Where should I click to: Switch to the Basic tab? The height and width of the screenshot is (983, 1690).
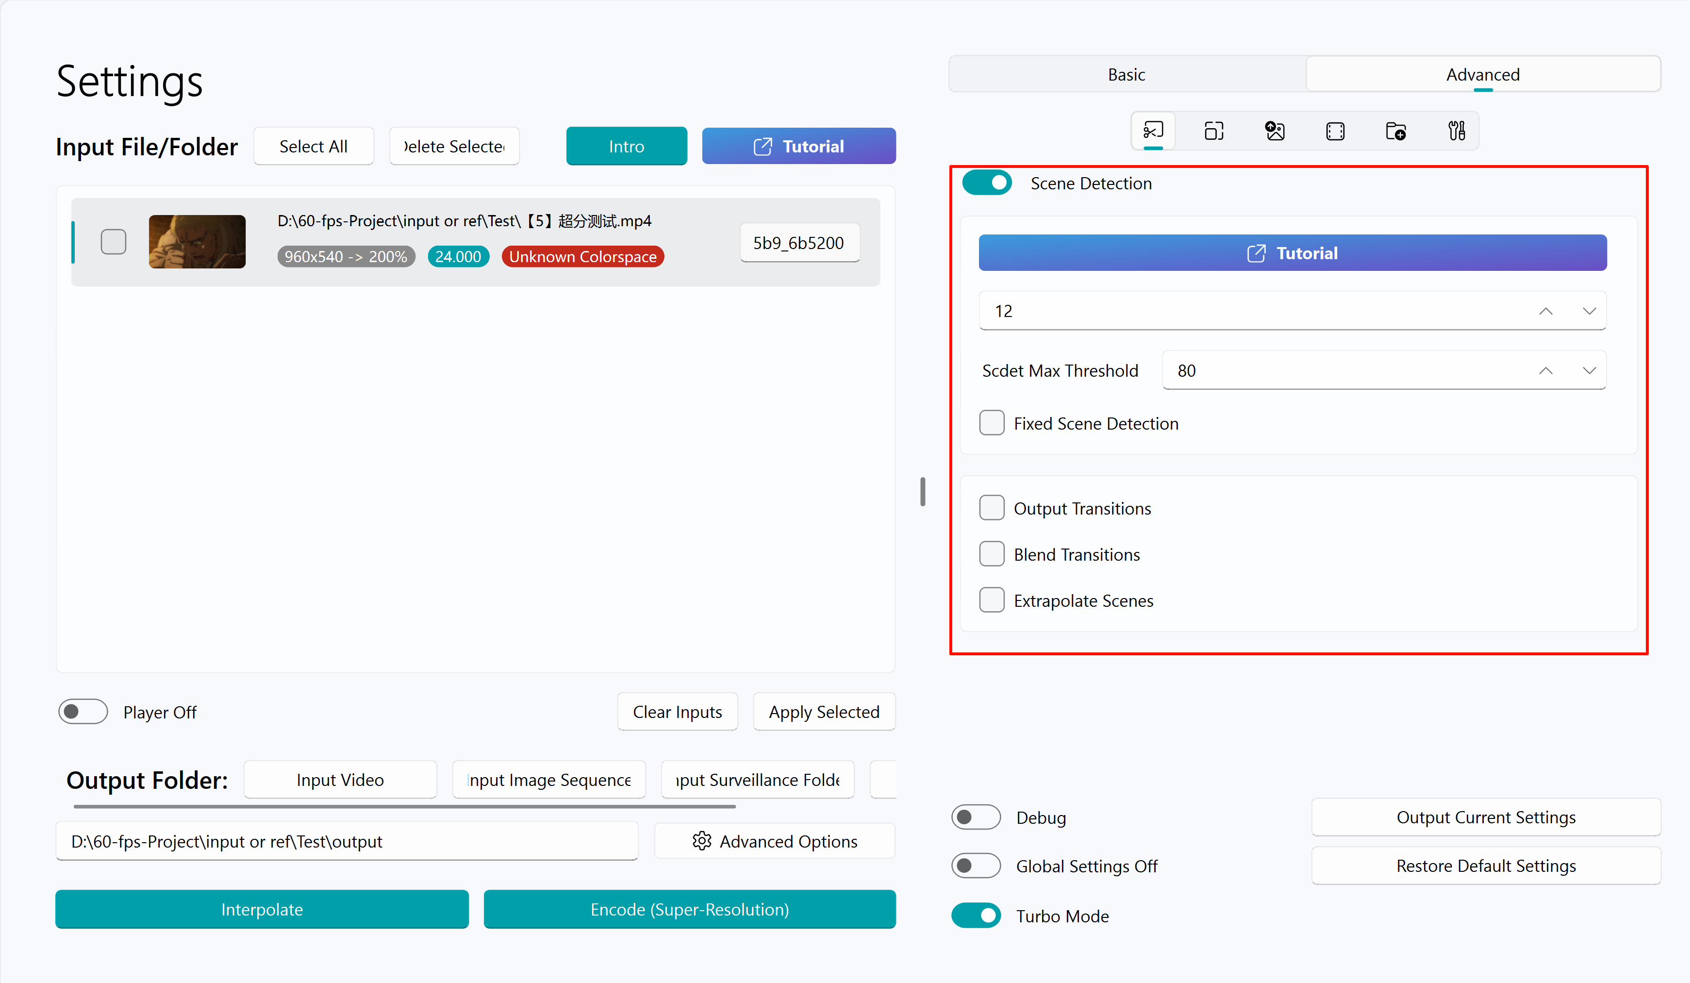[x=1127, y=74]
